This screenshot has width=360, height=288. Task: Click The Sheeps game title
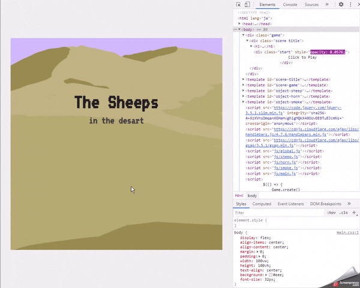[116, 103]
